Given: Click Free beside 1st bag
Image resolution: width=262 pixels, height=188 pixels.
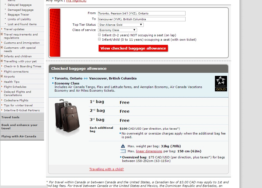Looking at the screenshot, I should tap(124, 102).
